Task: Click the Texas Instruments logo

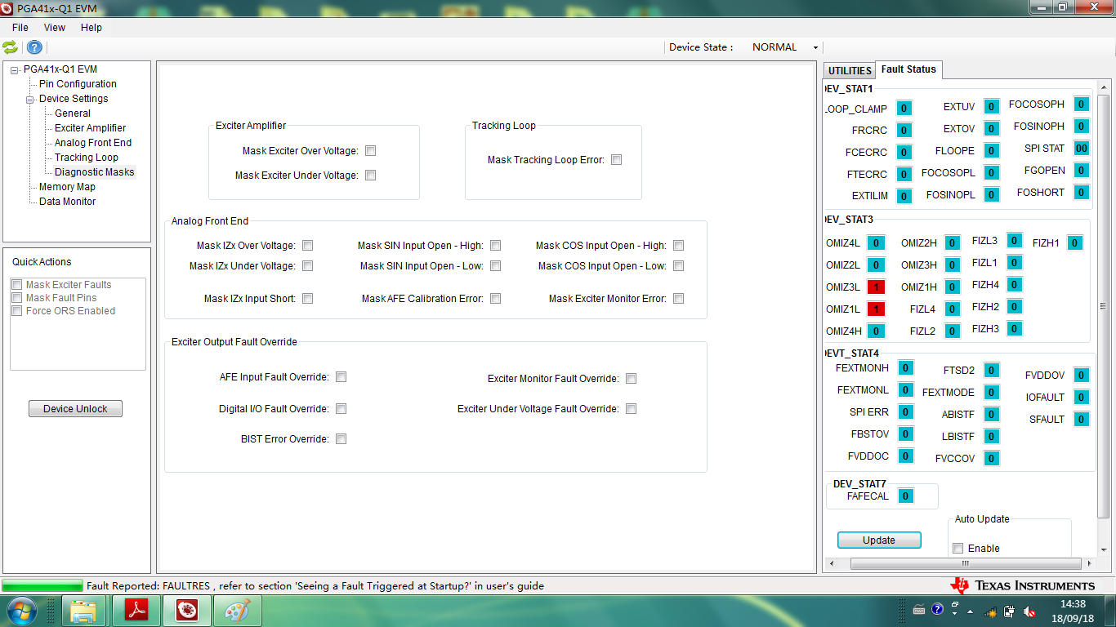Action: pyautogui.click(x=1022, y=585)
